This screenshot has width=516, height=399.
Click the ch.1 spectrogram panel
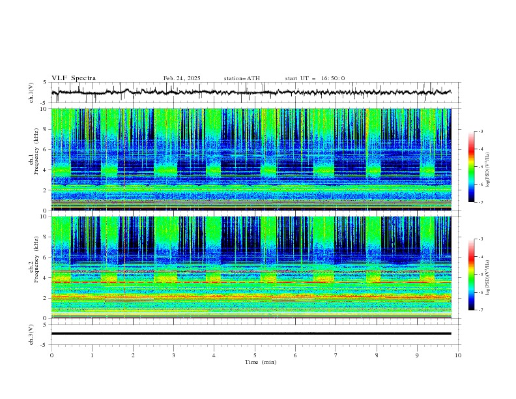(x=251, y=159)
